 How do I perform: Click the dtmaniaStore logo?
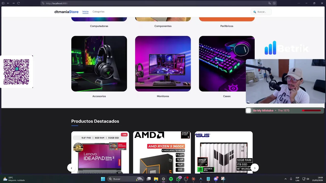[x=66, y=12]
